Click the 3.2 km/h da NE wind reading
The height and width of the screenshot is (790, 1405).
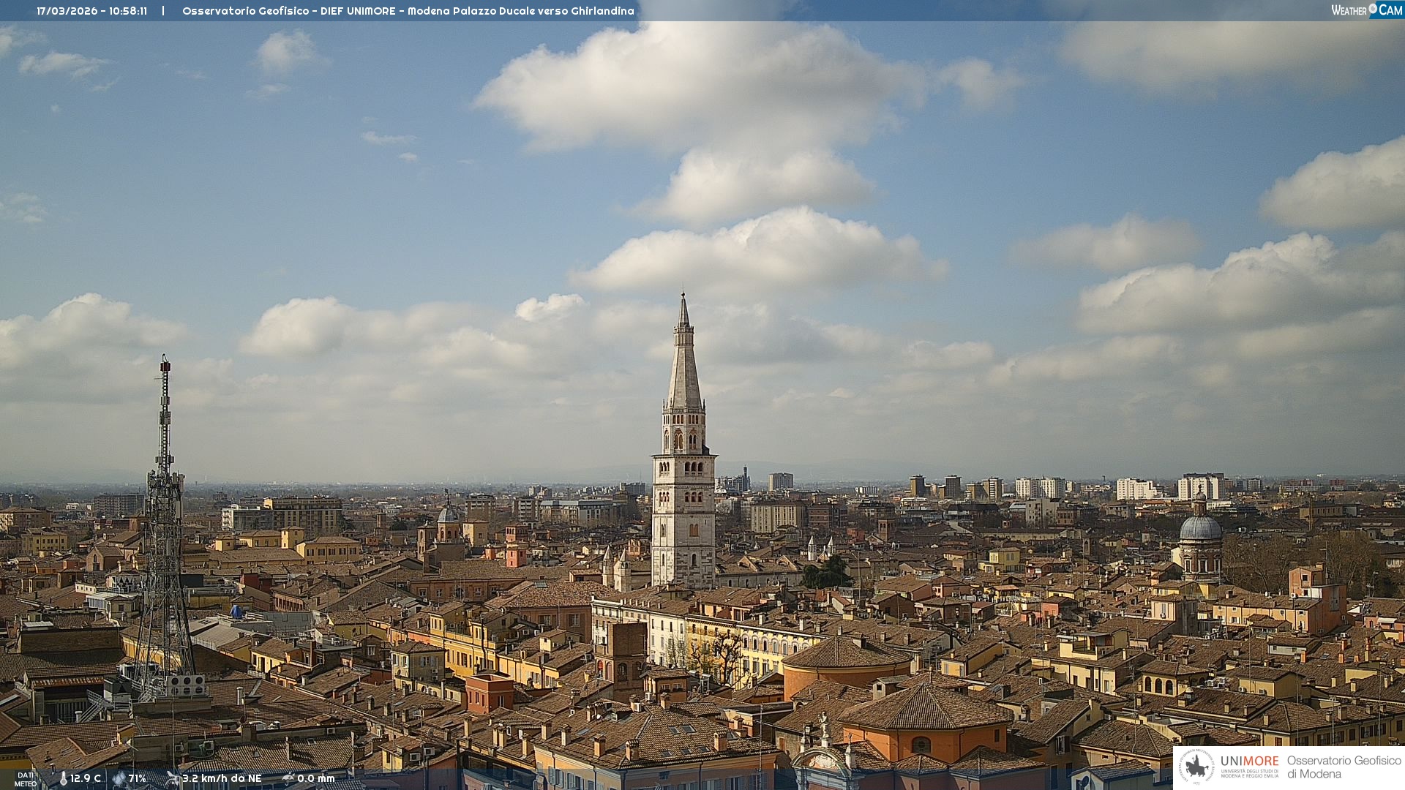point(222,778)
